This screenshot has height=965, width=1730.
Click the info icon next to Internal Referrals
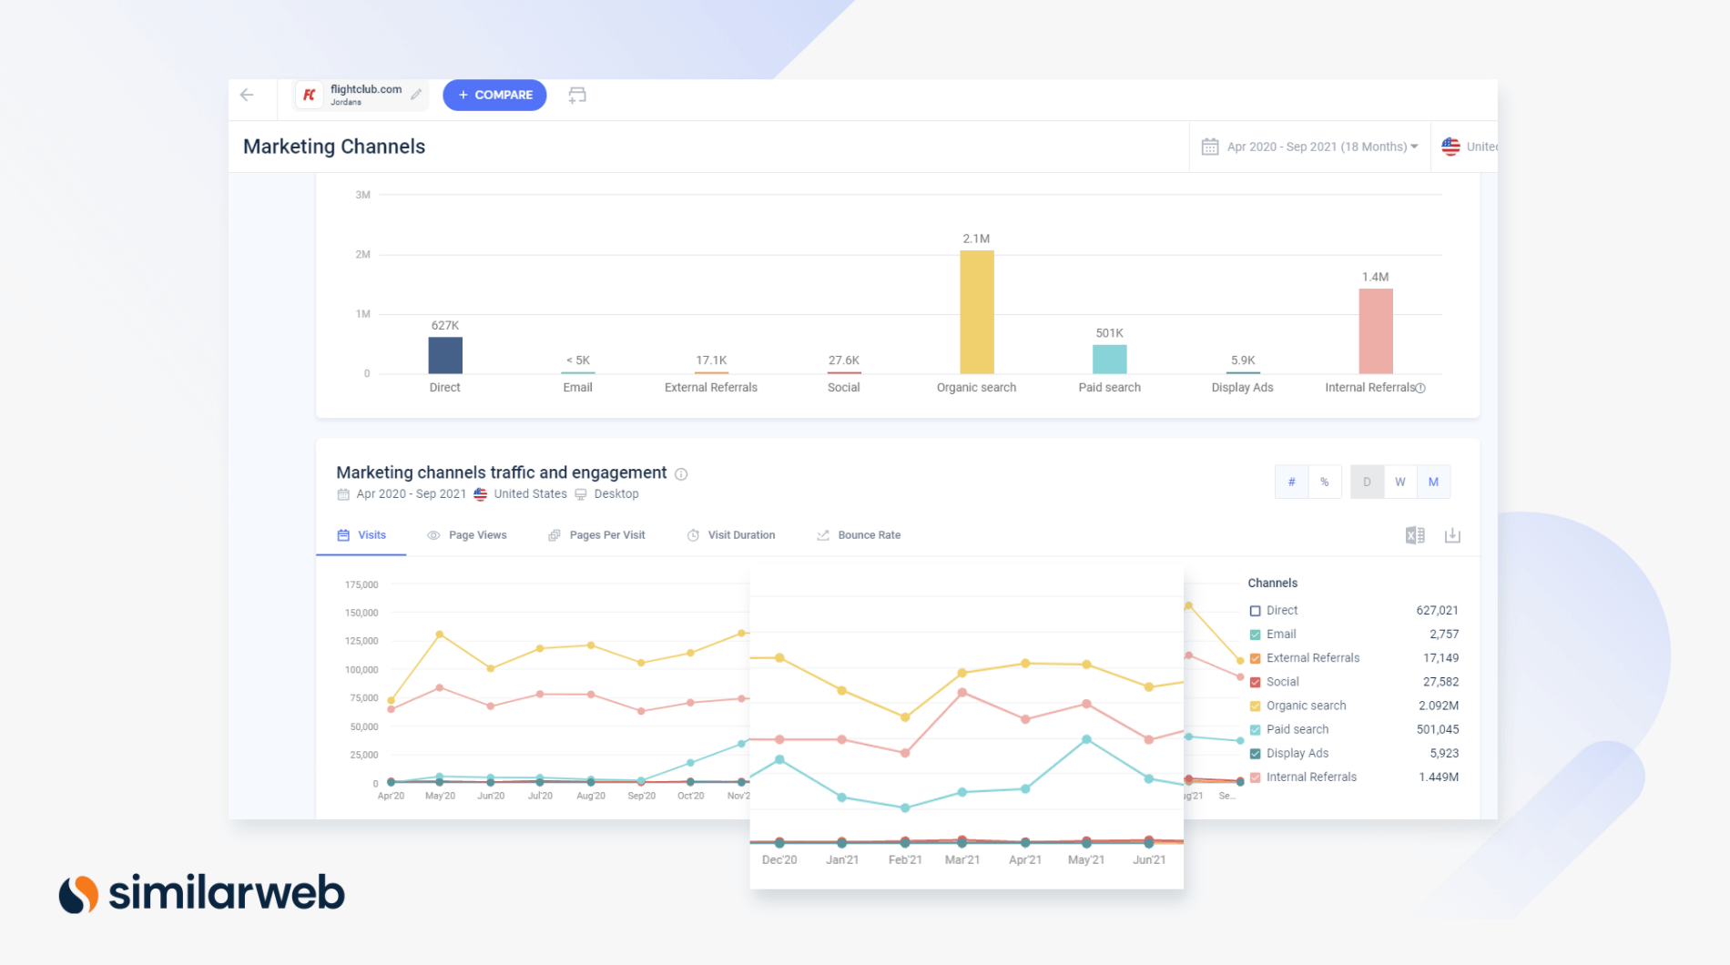click(1420, 387)
